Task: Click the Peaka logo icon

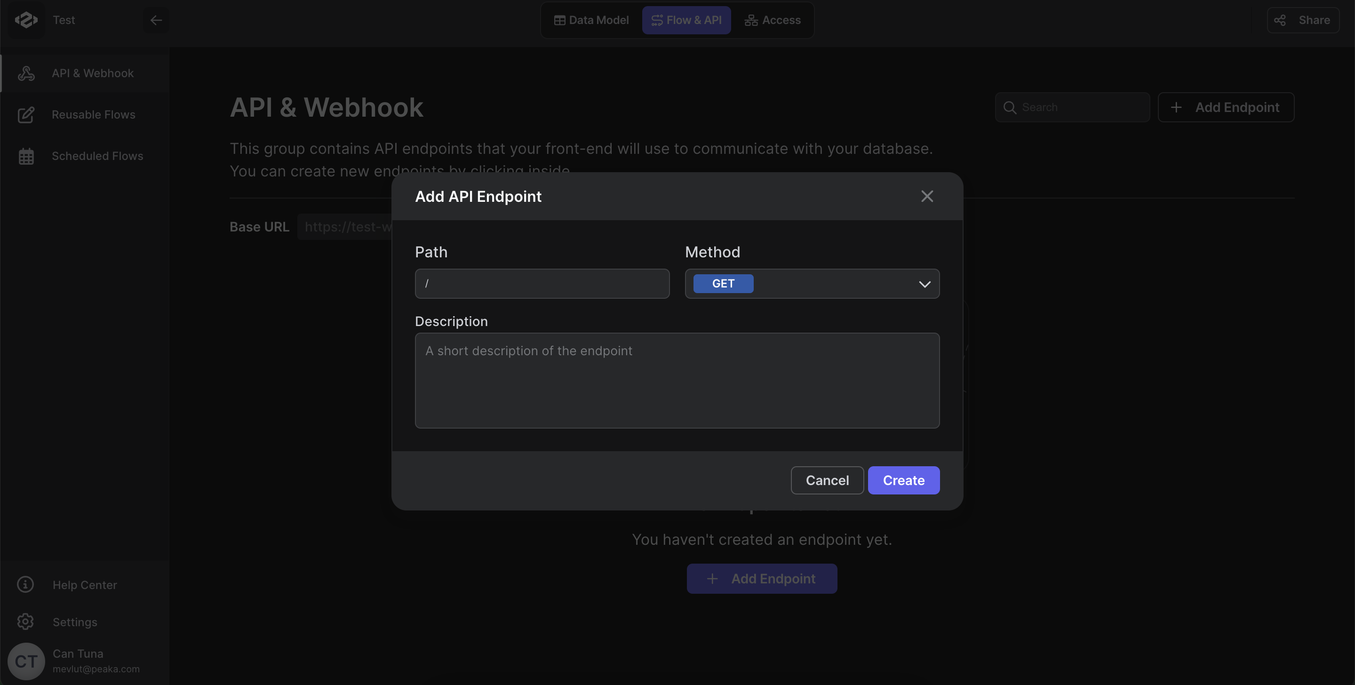Action: pyautogui.click(x=26, y=20)
